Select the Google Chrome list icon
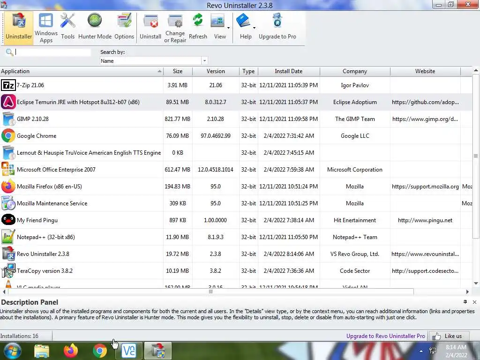The height and width of the screenshot is (360, 480). 8,135
